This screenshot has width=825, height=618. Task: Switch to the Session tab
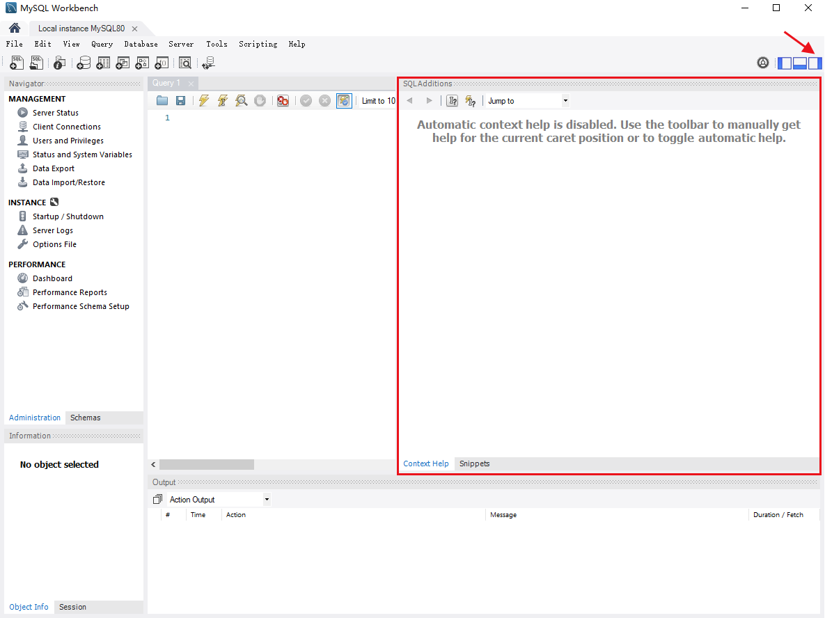(x=72, y=607)
